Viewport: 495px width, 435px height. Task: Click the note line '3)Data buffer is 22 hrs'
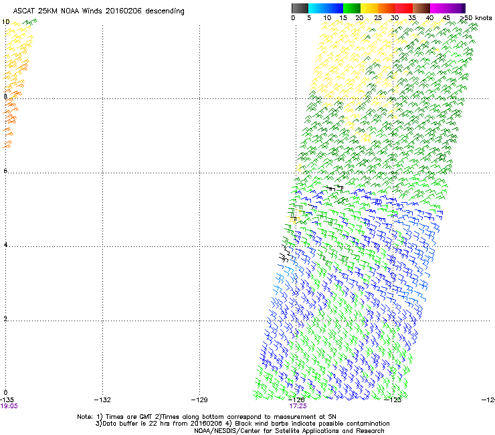[x=242, y=424]
